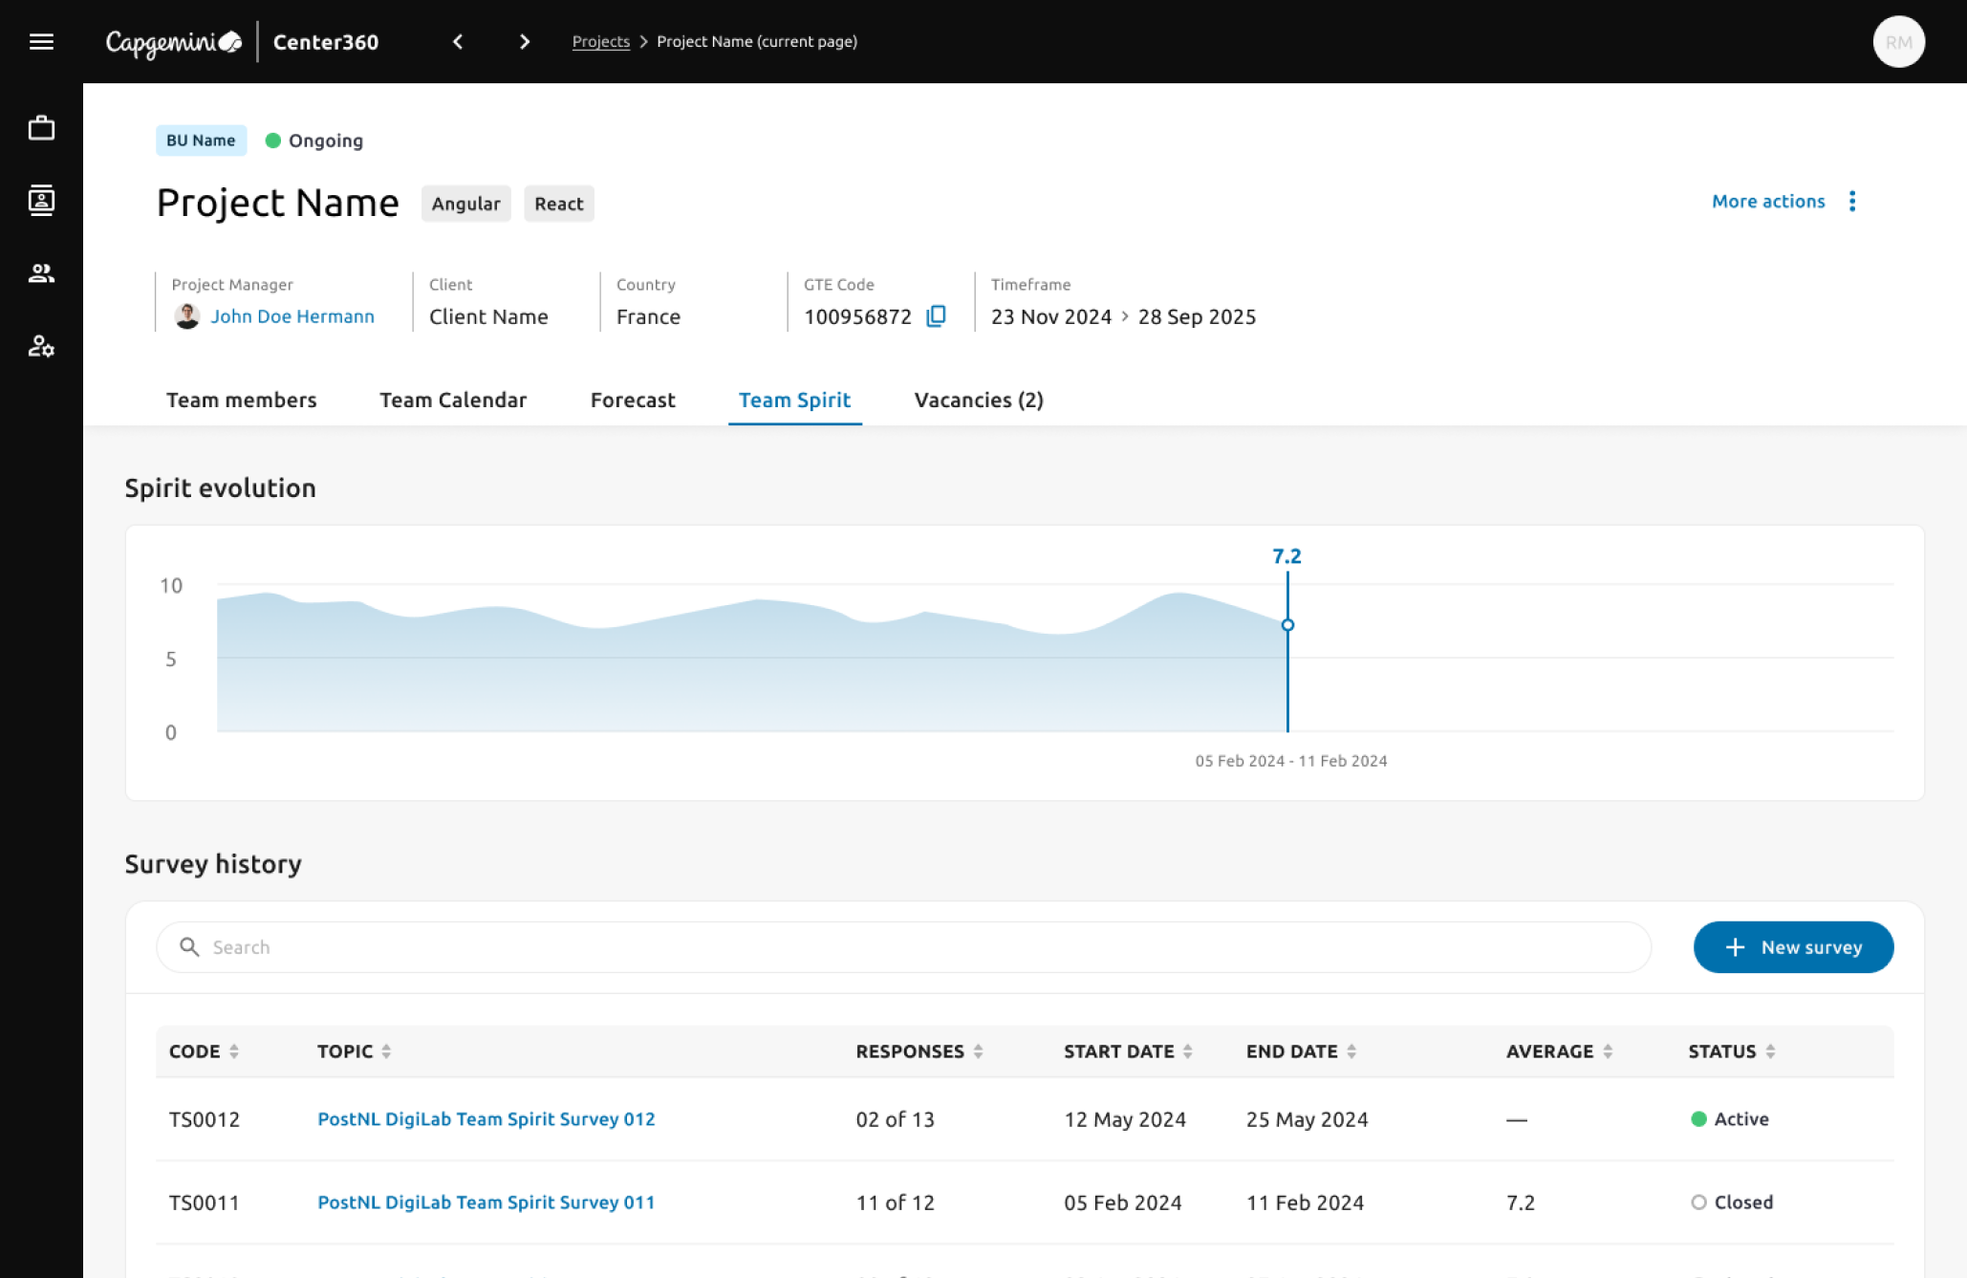Switch to Team Calendar tab
Viewport: 1967px width, 1278px height.
tap(453, 400)
